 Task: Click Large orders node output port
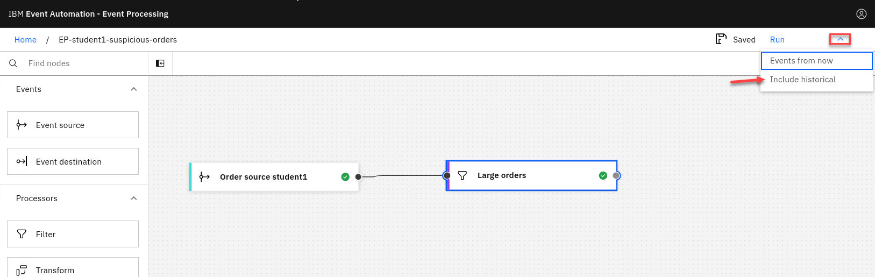616,175
